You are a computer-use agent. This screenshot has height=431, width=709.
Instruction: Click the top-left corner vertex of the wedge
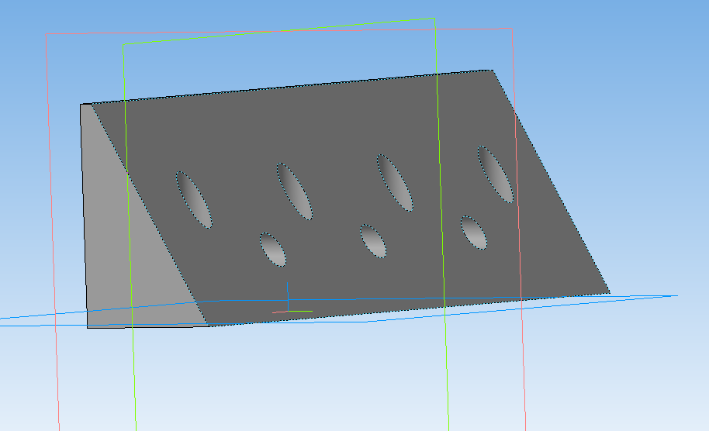(81, 105)
